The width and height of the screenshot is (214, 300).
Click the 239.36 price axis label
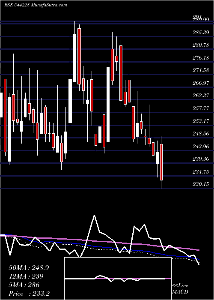[x=200, y=159]
